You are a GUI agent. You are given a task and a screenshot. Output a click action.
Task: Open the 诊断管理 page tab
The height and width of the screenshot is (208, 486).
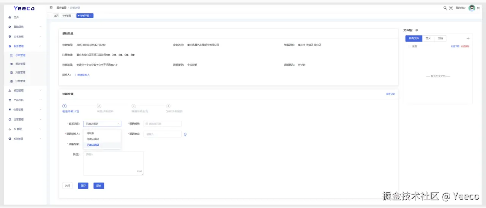tap(68, 16)
